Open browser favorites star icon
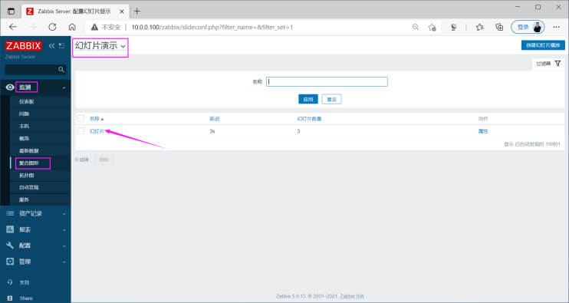Screen dimensions: 569x303 480,27
